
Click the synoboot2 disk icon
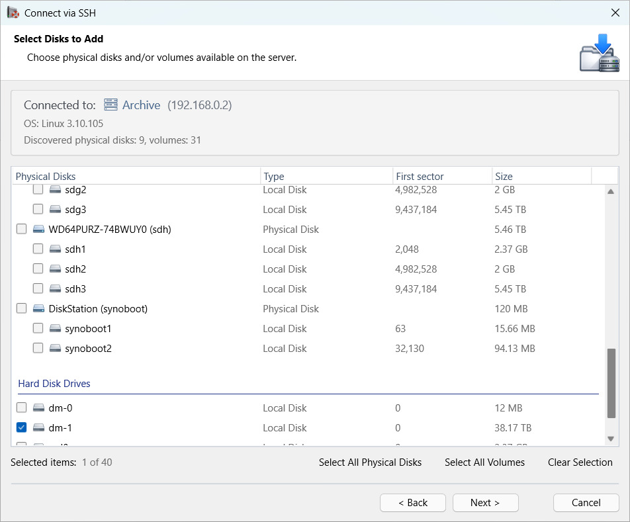(55, 348)
